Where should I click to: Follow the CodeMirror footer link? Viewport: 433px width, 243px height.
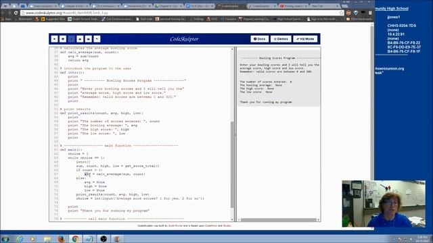[x=211, y=225]
